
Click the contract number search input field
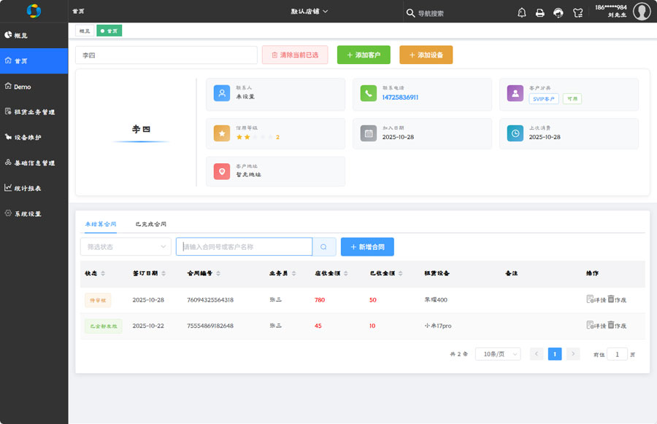[244, 247]
